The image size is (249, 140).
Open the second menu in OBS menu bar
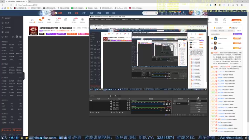click(x=97, y=19)
